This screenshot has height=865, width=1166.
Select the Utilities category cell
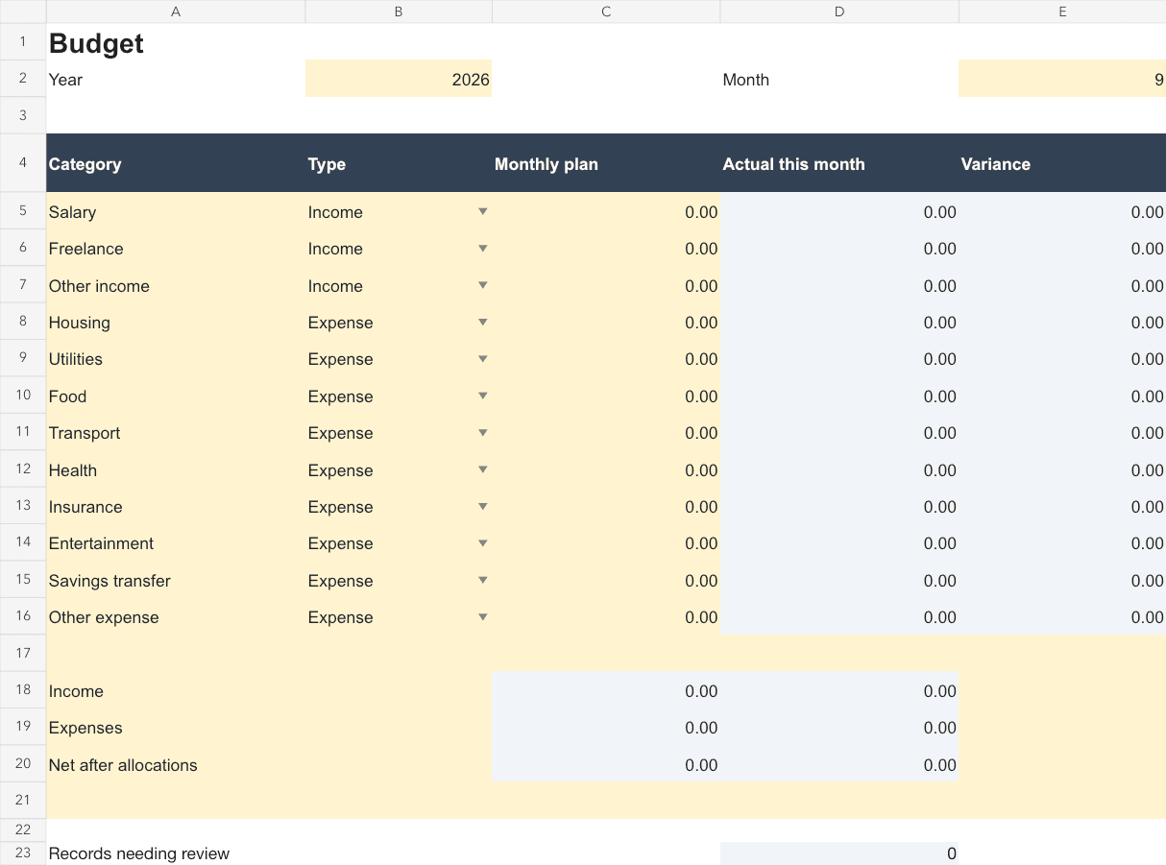click(x=176, y=359)
